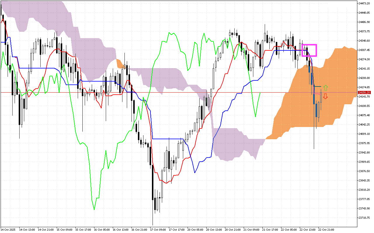Image resolution: width=374 pixels, height=233 pixels.
Task: Click the 21 Oct 09:00 time label
Action: 252,230
